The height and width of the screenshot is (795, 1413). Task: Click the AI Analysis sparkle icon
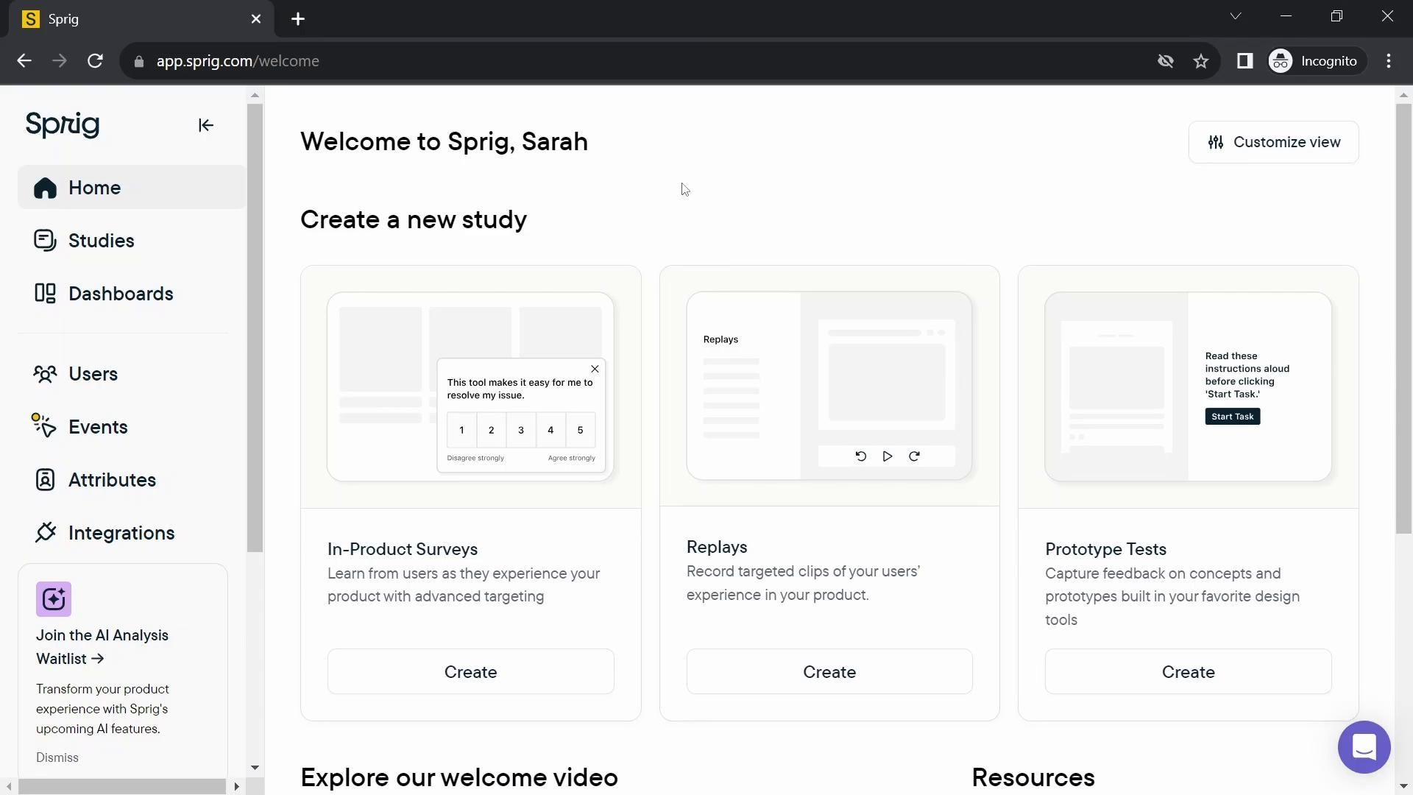tap(54, 599)
